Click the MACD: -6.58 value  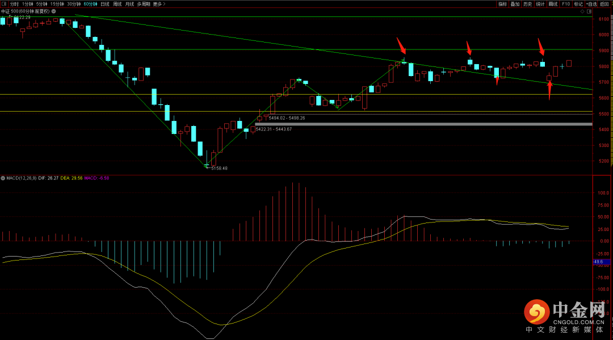click(x=96, y=178)
